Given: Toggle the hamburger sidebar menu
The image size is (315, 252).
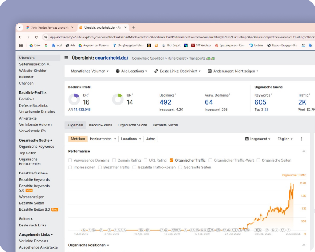Looking at the screenshot, I should [x=66, y=58].
